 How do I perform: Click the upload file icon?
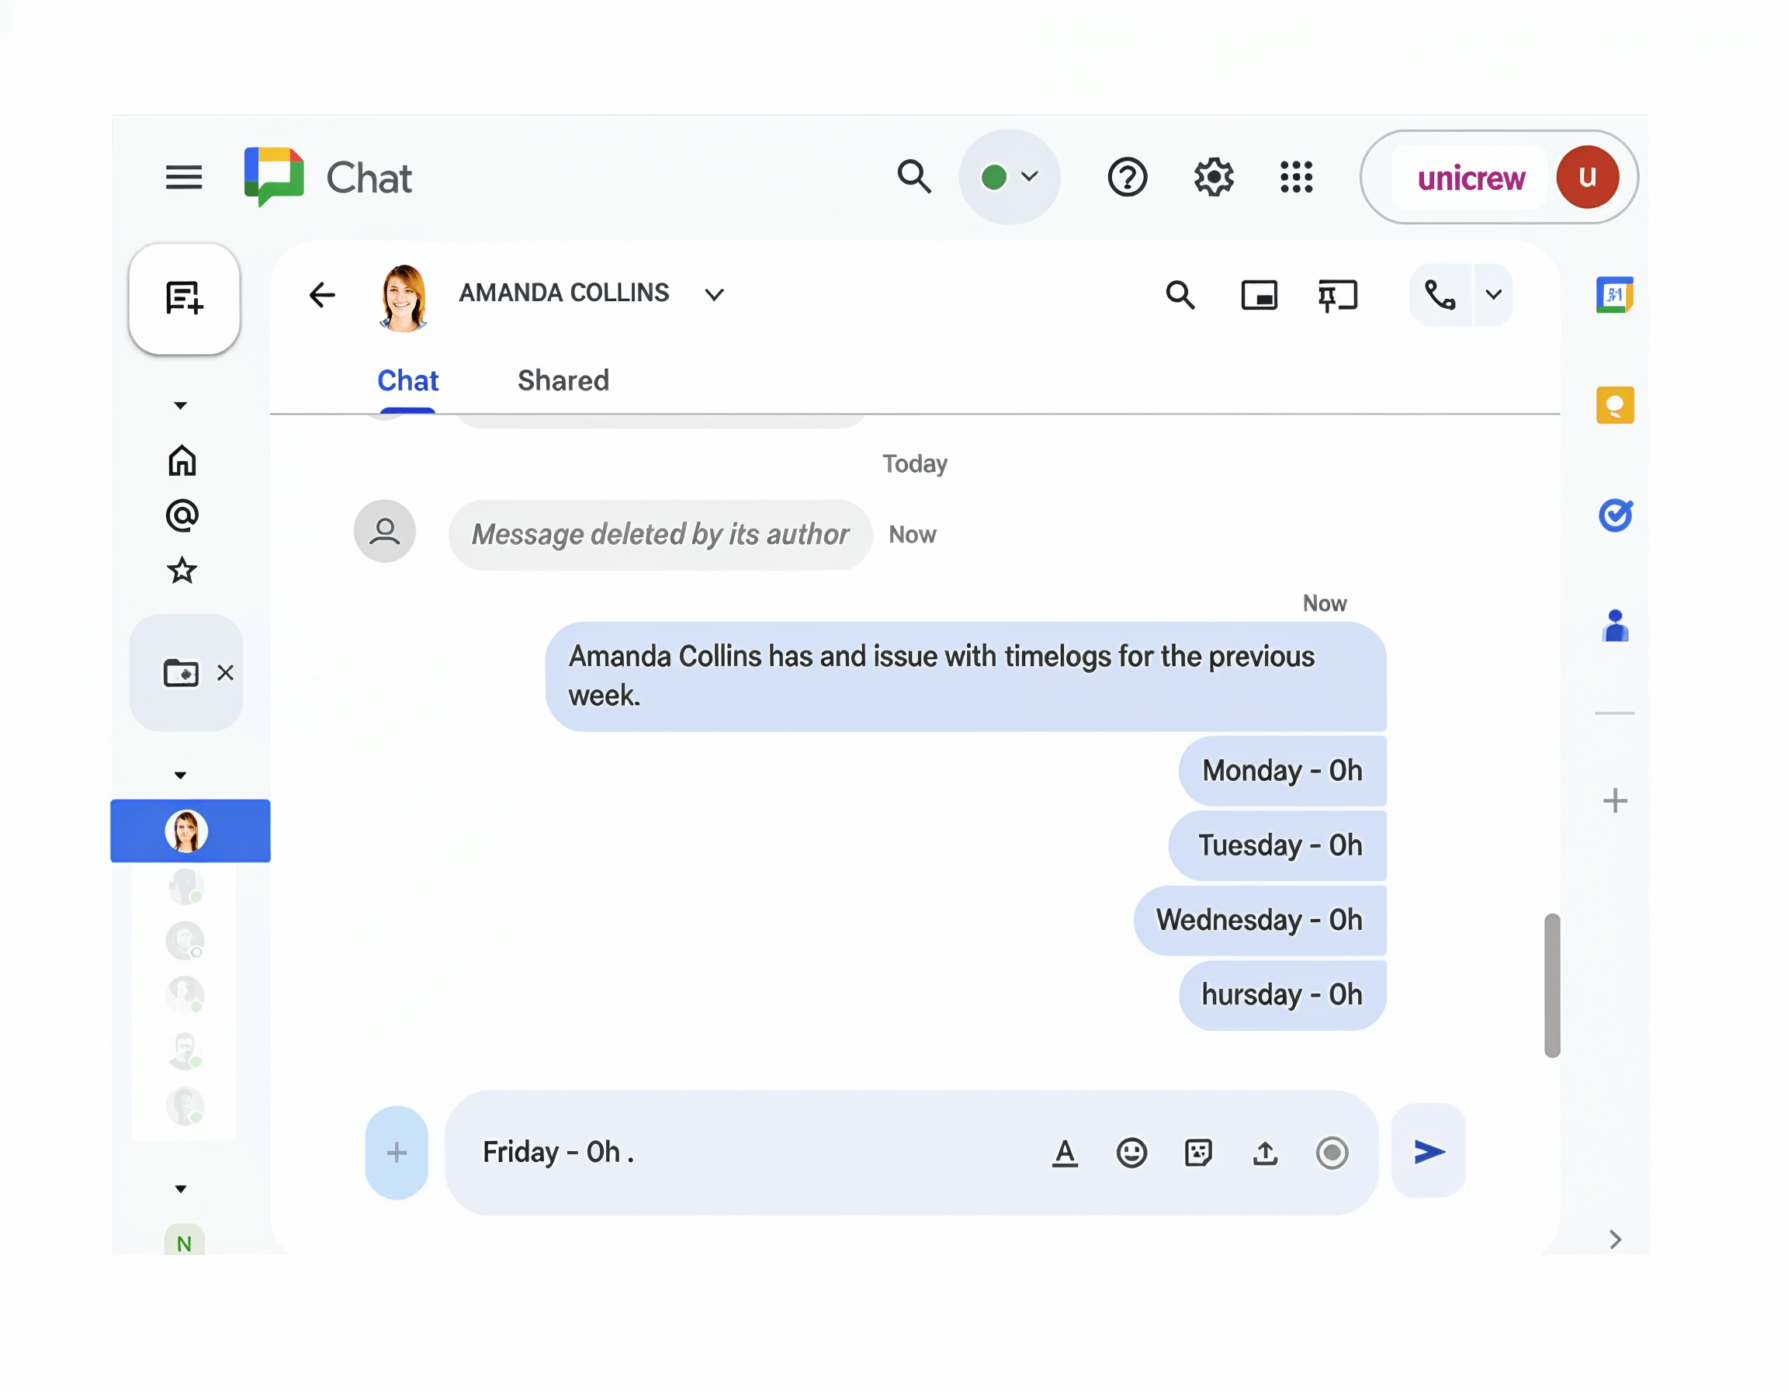pos(1266,1153)
